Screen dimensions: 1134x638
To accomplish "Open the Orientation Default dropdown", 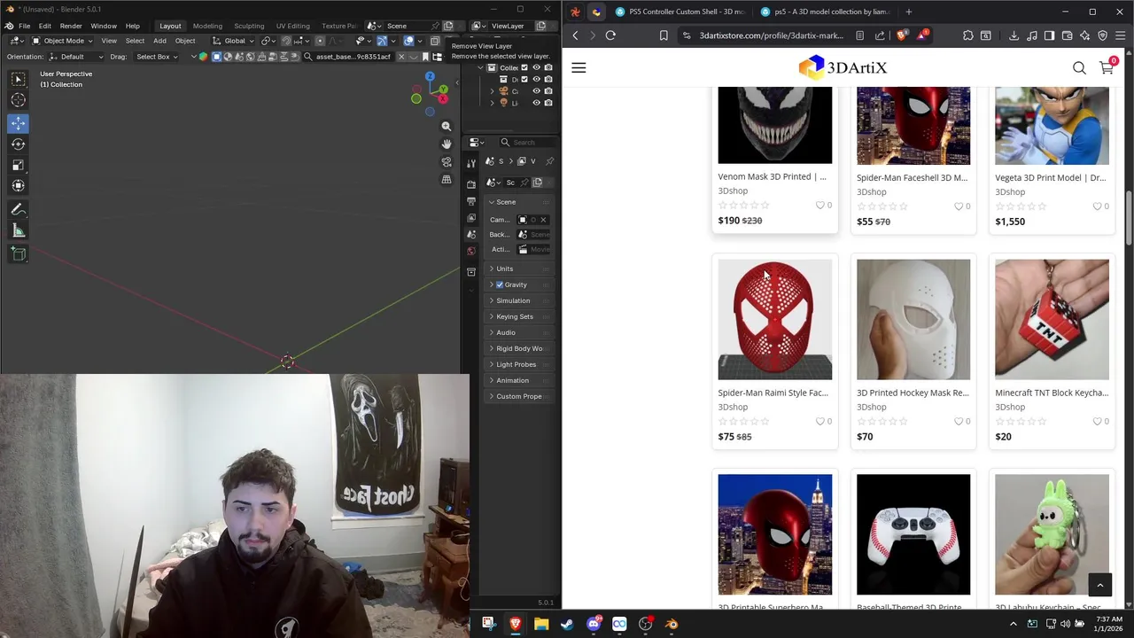I will (x=76, y=57).
